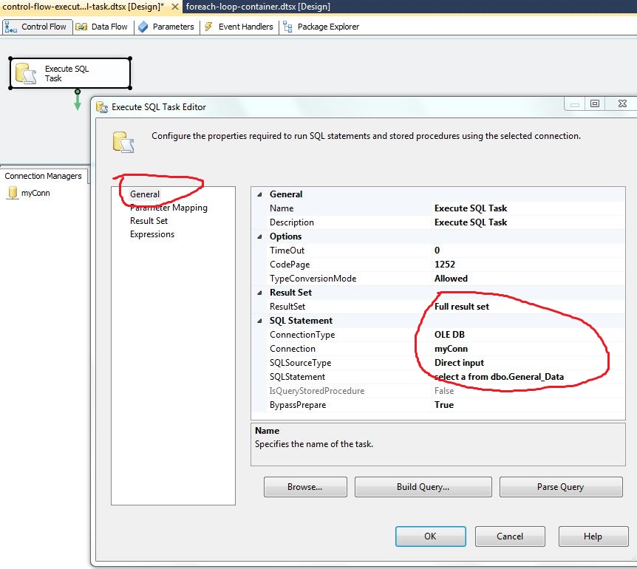The image size is (637, 569).
Task: Open the Package Explorer view icon
Action: 286,26
